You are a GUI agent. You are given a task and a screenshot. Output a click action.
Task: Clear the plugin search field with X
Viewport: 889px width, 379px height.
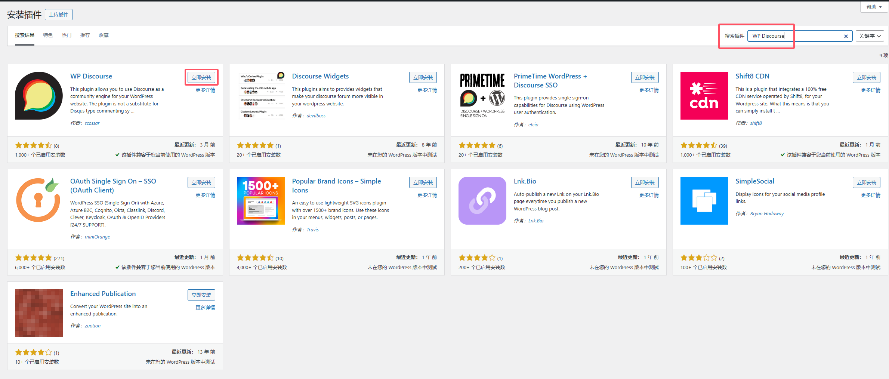coord(846,36)
